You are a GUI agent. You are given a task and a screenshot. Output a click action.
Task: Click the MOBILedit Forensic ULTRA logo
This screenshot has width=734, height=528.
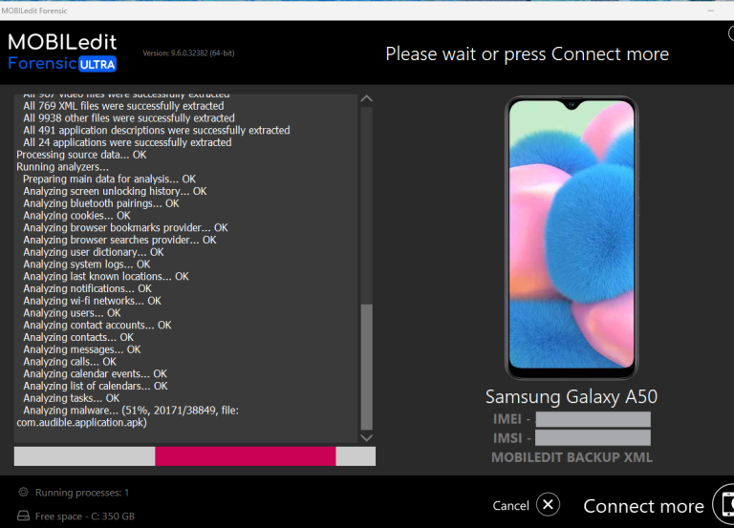pos(62,53)
